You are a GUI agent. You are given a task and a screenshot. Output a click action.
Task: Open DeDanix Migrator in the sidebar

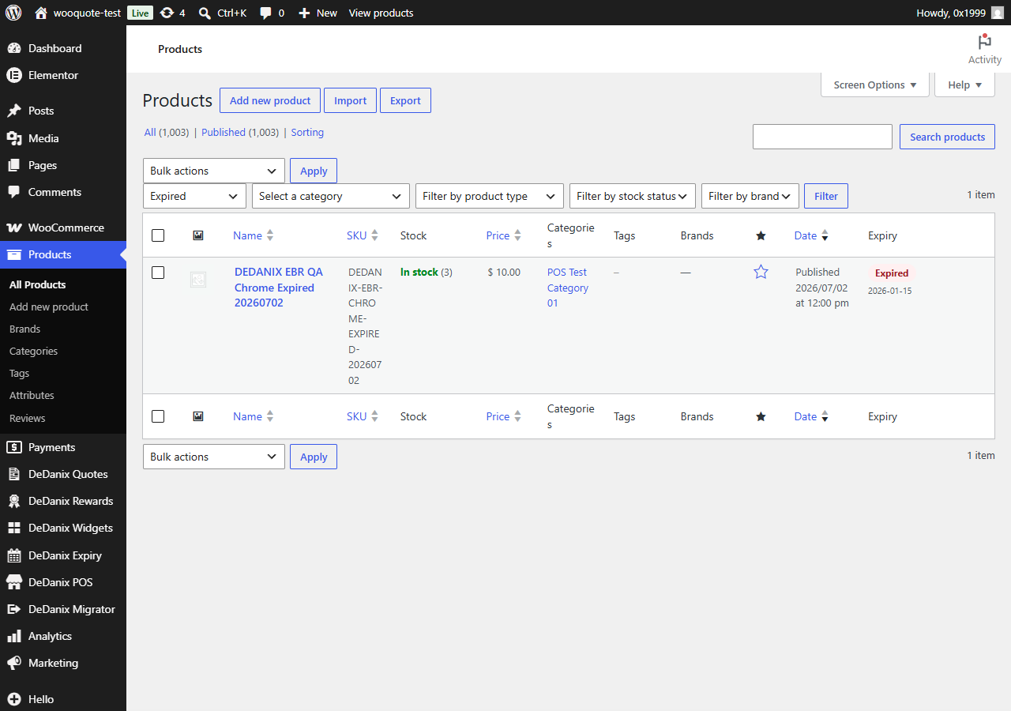click(63, 609)
